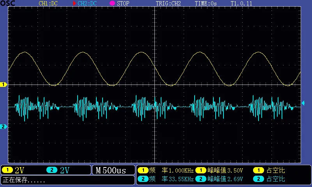Click the cyan trigger level arrow on right edge

[303, 103]
